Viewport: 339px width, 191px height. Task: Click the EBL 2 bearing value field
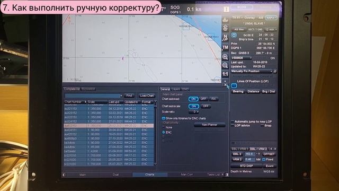[x=249, y=154]
